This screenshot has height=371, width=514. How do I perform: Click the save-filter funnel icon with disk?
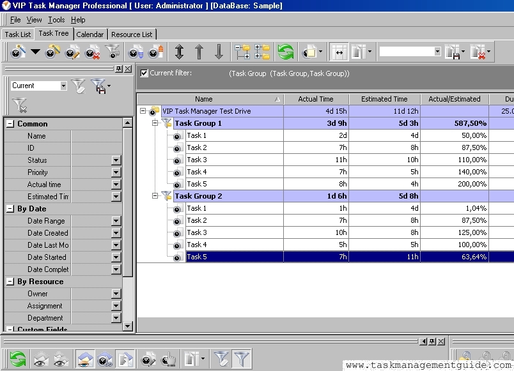click(98, 86)
